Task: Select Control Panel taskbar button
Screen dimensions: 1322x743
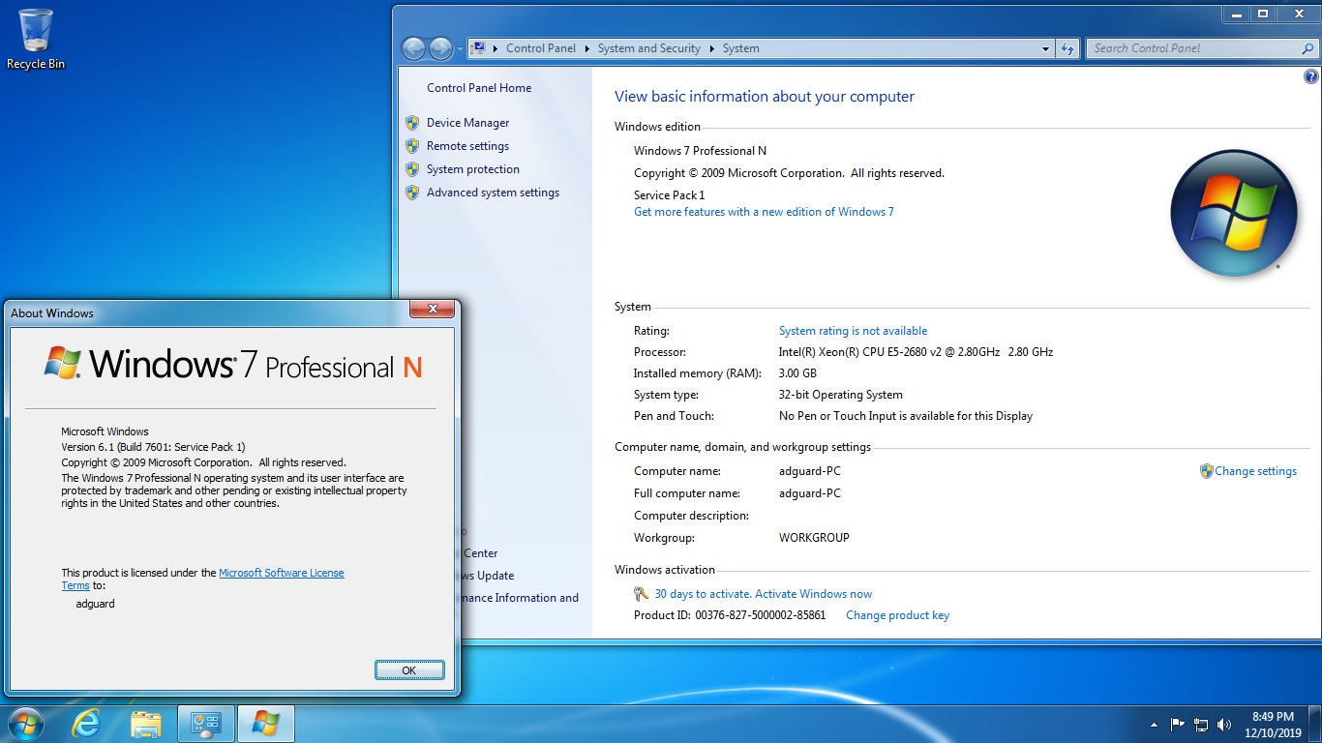Action: pyautogui.click(x=206, y=724)
